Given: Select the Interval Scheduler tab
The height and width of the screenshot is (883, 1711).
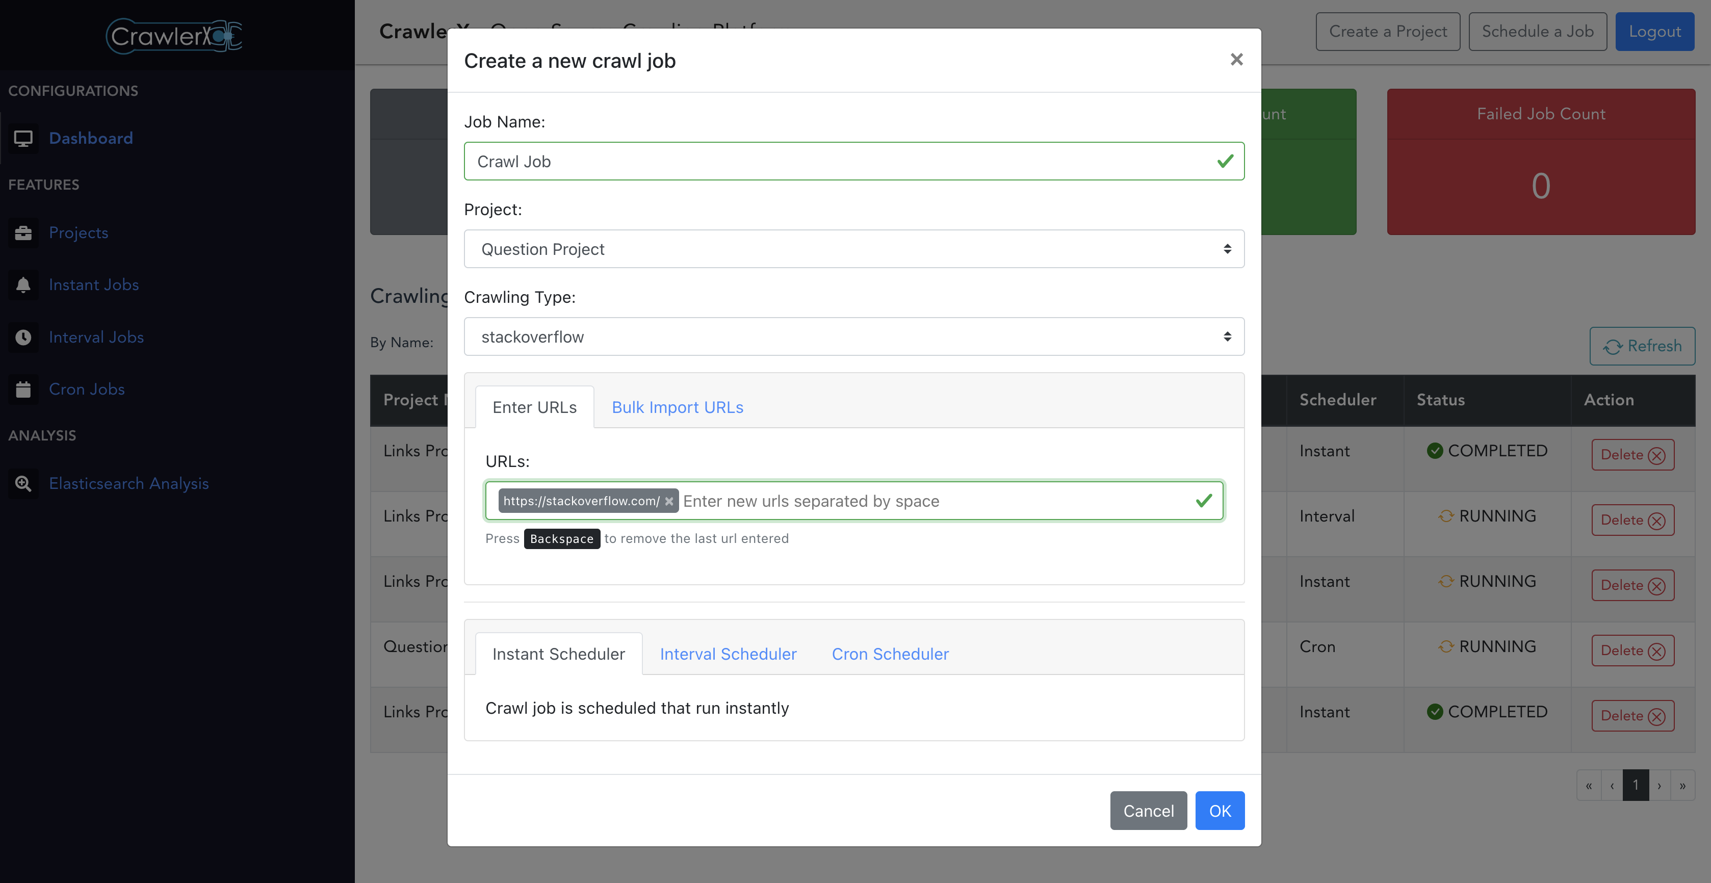Looking at the screenshot, I should 729,653.
